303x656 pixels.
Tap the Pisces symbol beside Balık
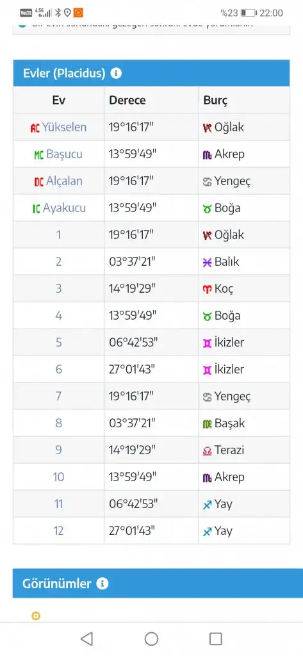[207, 262]
